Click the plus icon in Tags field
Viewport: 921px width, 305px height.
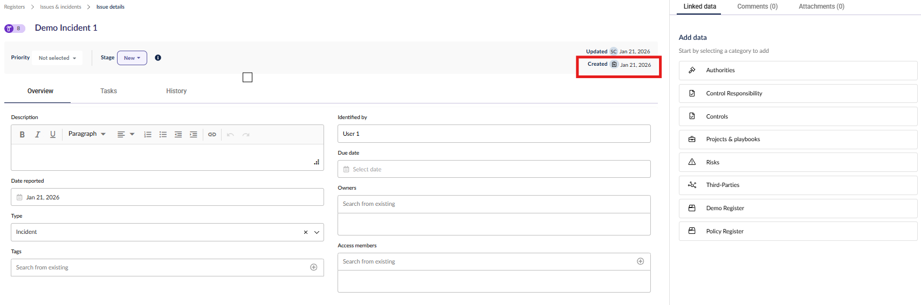coord(314,267)
